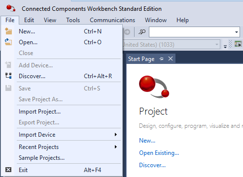243x177 pixels.
Task: Click the New... link on Start Page
Action: coord(147,141)
